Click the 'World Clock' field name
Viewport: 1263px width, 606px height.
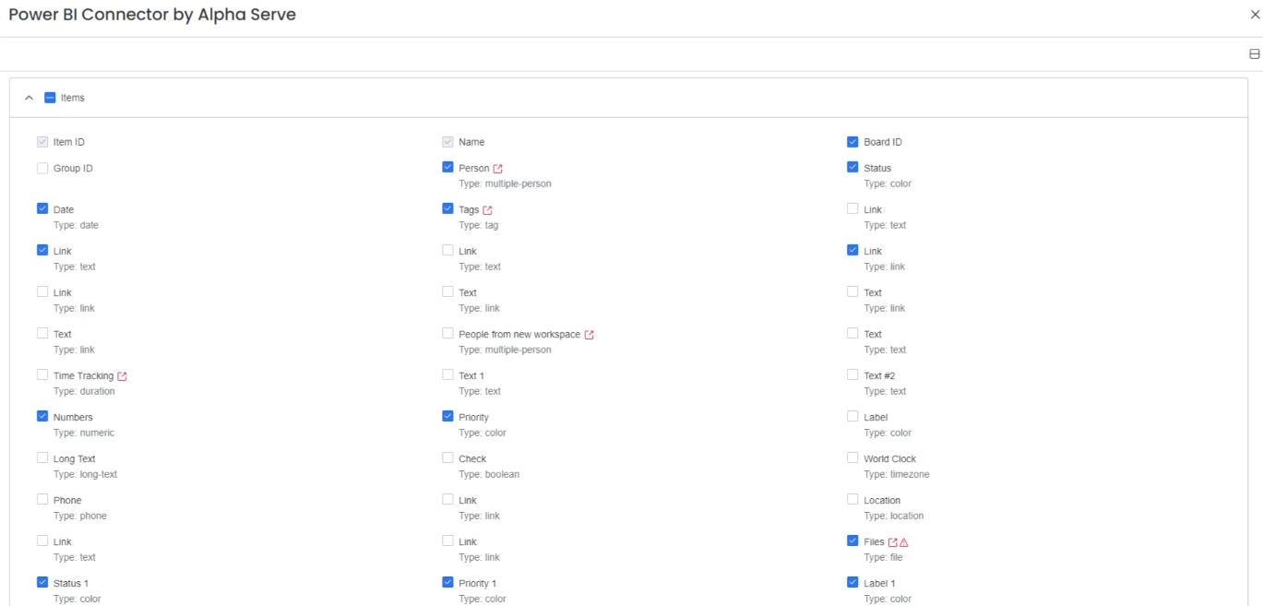890,458
